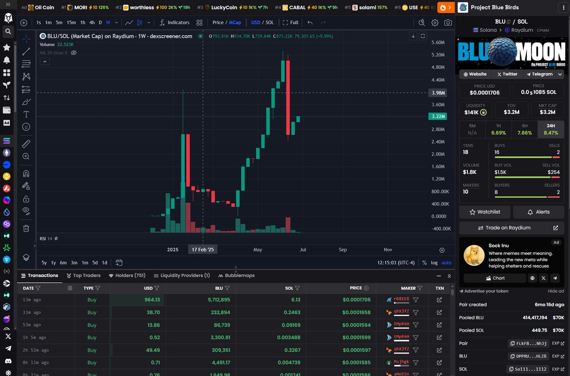Select the text annotation tool
Screen dimensions: 570x376
26,114
